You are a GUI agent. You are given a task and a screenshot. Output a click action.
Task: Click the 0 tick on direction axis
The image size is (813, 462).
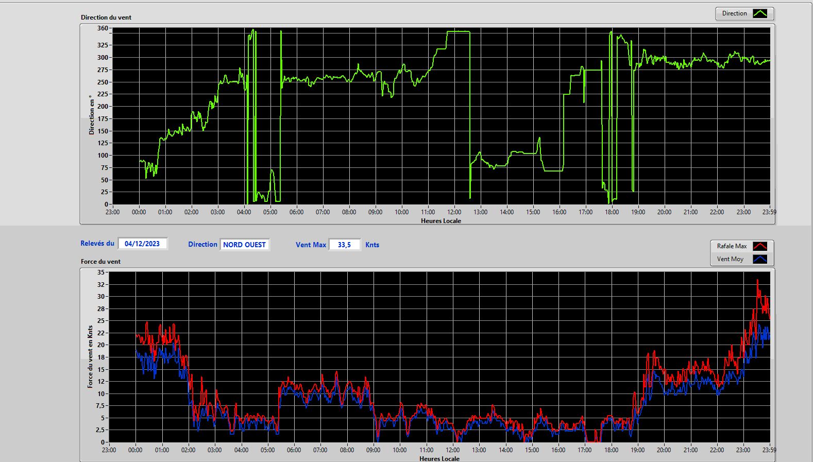coord(106,204)
